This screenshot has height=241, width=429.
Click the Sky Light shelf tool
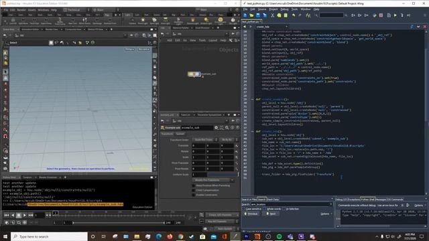233,21
